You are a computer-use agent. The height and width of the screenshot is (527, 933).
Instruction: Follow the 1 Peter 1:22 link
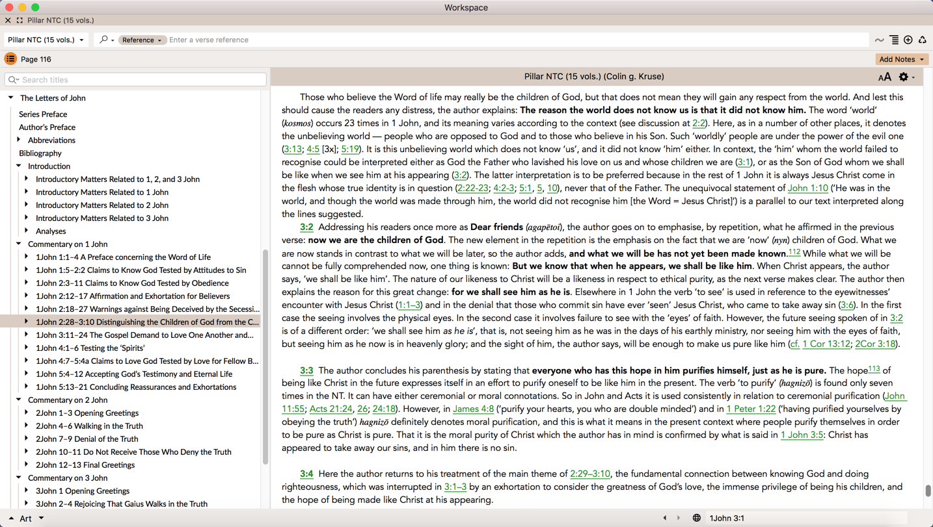click(x=751, y=409)
